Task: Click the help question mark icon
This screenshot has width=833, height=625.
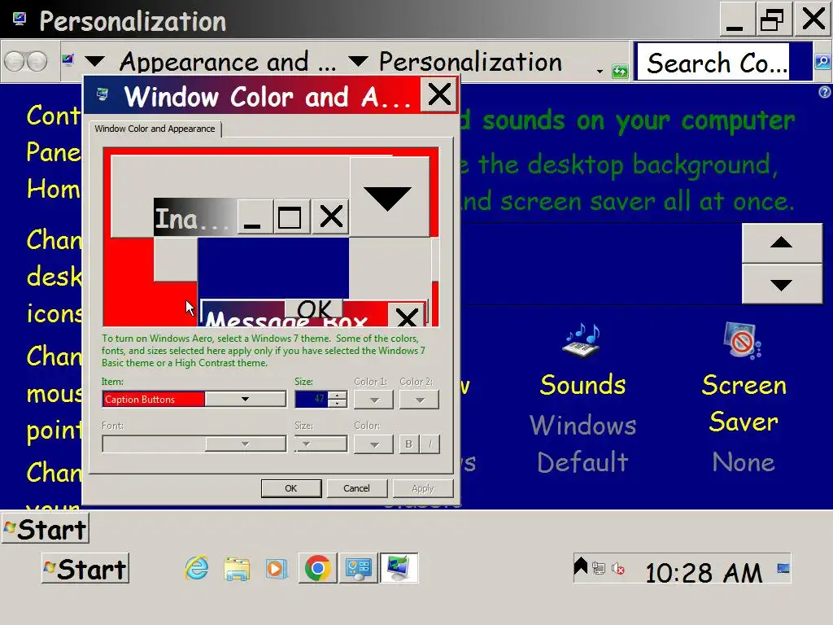Action: pyautogui.click(x=825, y=92)
